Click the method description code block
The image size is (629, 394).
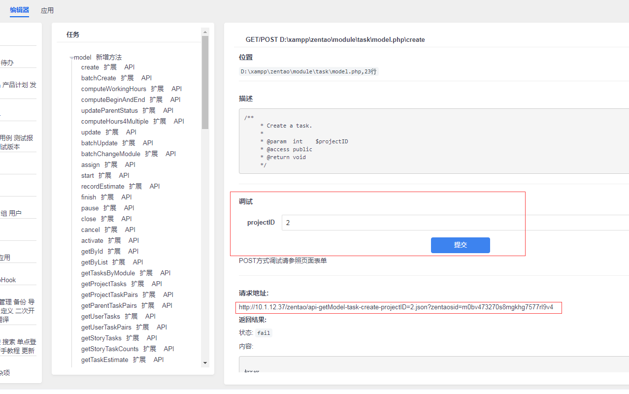click(x=434, y=141)
